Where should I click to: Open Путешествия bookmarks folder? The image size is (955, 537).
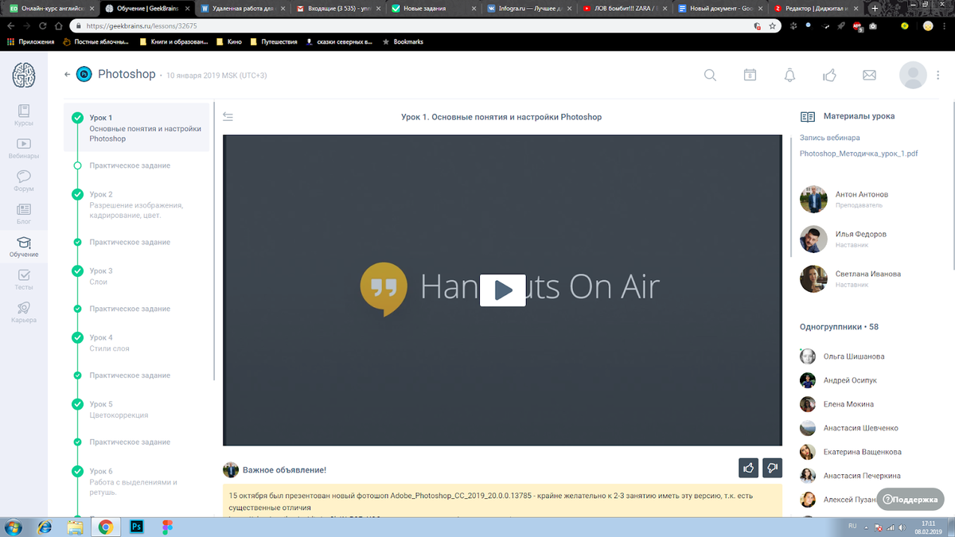point(273,41)
